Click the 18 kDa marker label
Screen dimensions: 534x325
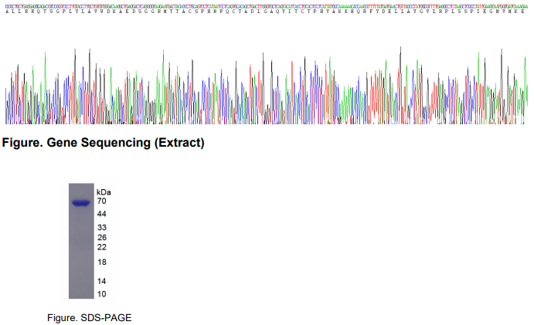tap(101, 262)
